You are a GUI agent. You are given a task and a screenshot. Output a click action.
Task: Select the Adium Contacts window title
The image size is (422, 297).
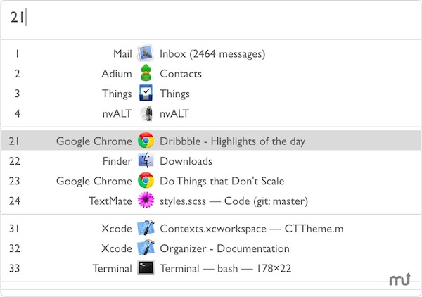[181, 74]
